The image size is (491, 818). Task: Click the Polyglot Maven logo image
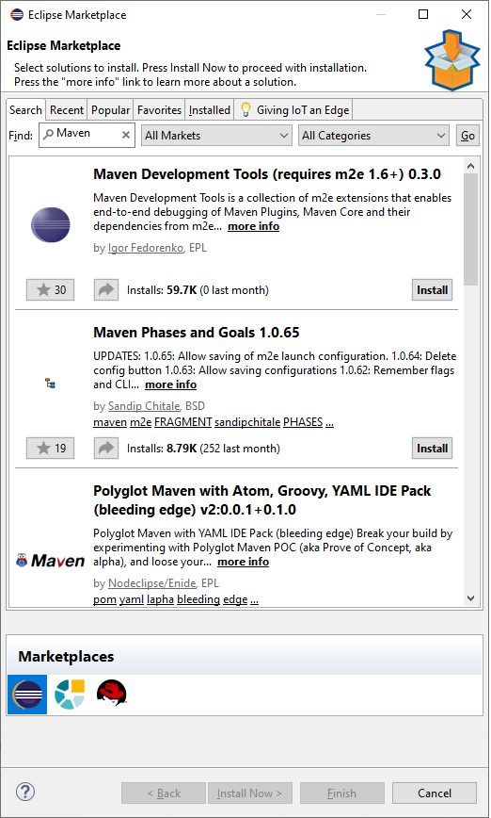pyautogui.click(x=50, y=561)
